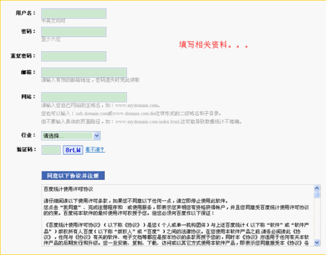Image resolution: width=326 pixels, height=255 pixels.
Task: Click the 行业 dropdown arrow button
Action: tap(97, 136)
